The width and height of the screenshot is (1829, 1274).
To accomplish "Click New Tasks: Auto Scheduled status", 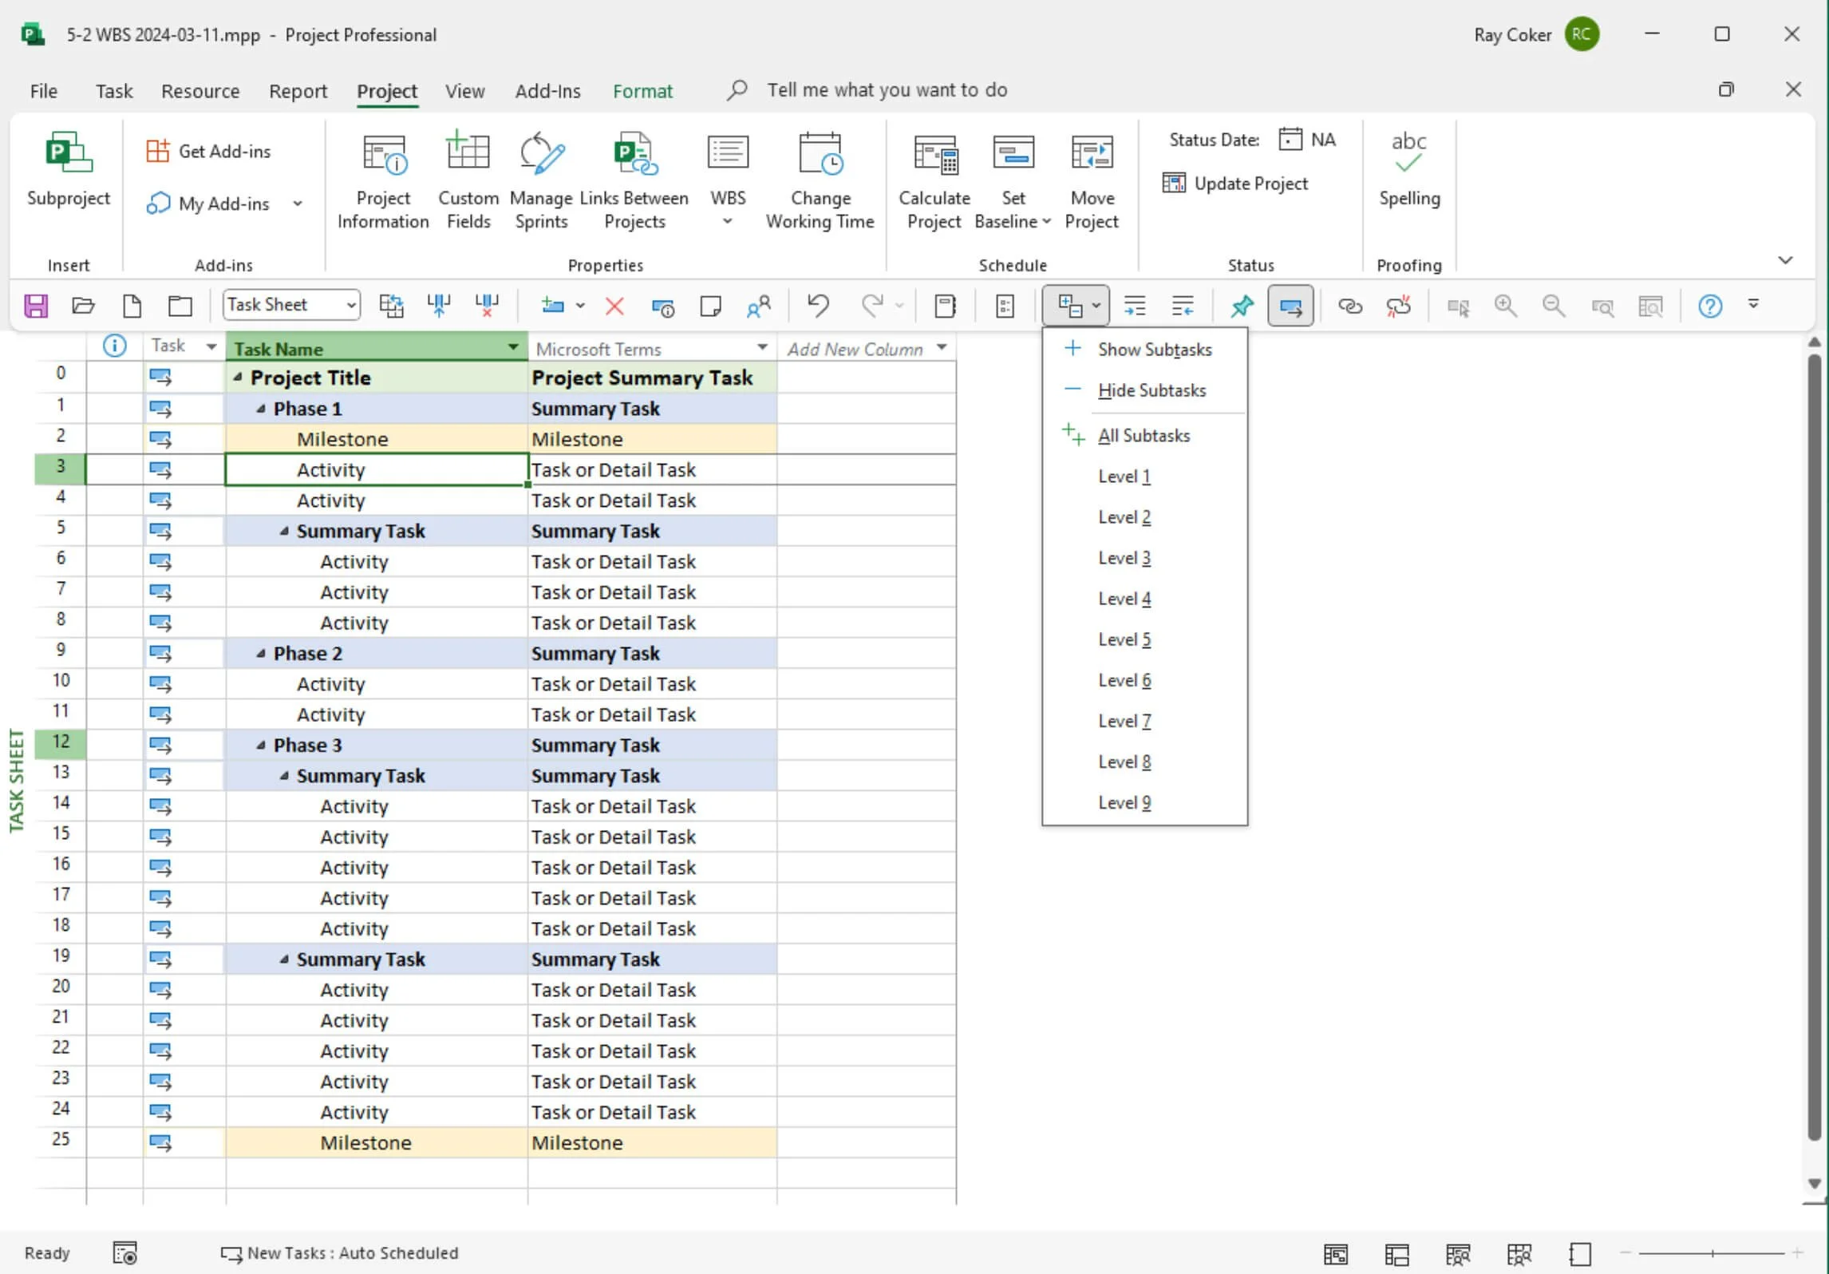I will [x=341, y=1252].
